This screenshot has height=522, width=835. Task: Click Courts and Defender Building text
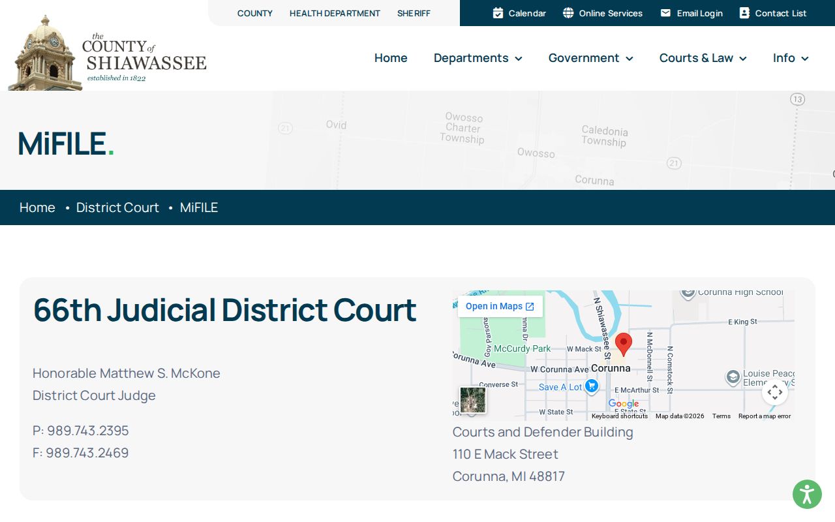[x=543, y=432]
